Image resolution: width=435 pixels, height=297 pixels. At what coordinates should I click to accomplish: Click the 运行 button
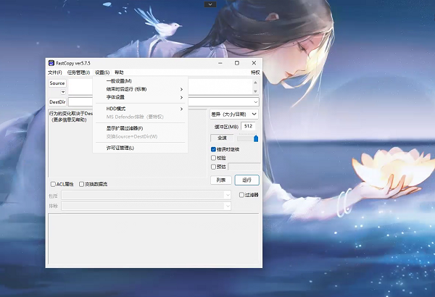(247, 180)
